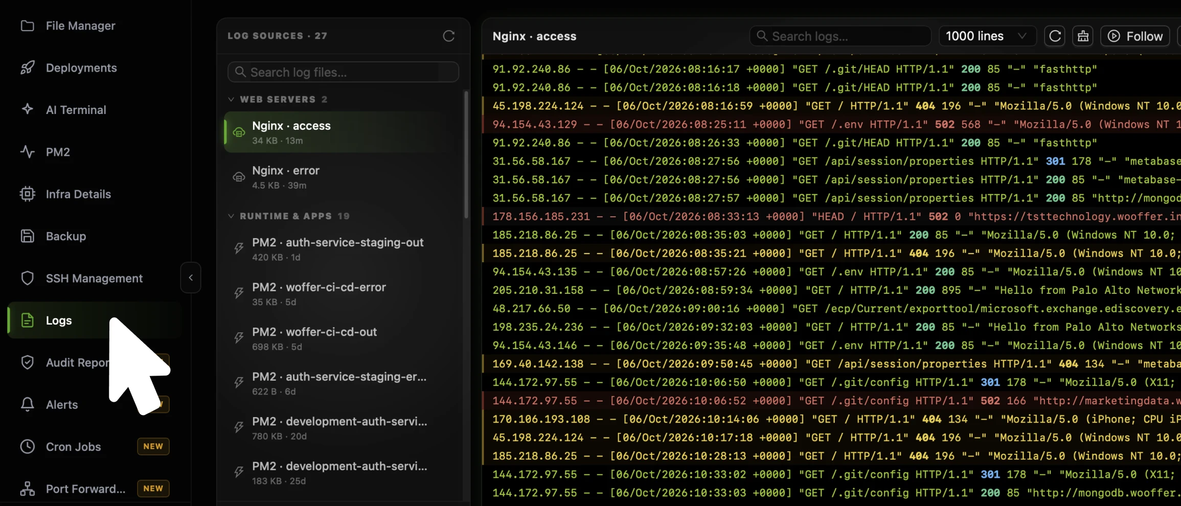Open the 780 KB development-auth-servi log
1181x506 pixels.
[343, 428]
